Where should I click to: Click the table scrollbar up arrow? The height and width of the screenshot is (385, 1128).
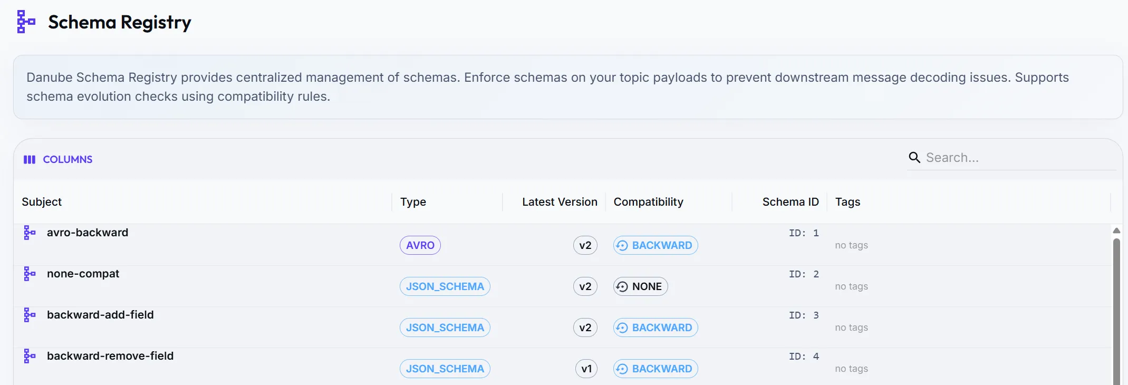(1116, 230)
